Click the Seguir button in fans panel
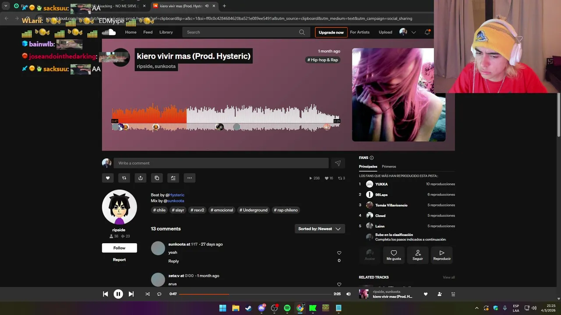This screenshot has width=561, height=315. click(418, 255)
